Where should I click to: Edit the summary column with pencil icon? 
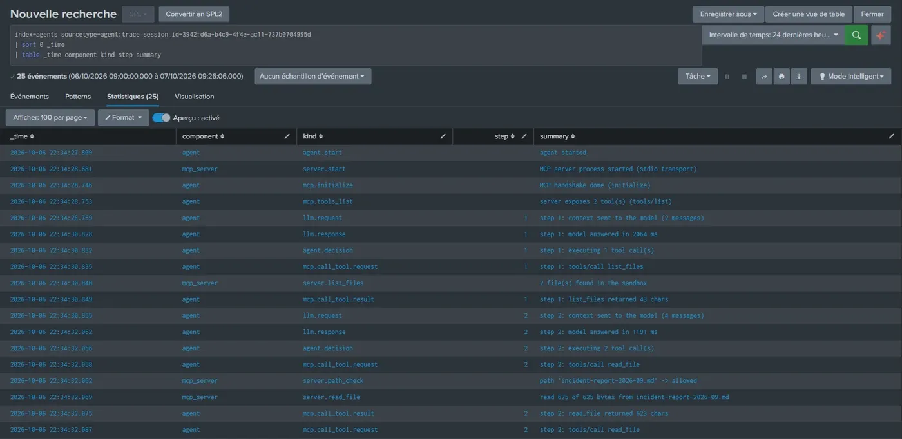tap(892, 136)
